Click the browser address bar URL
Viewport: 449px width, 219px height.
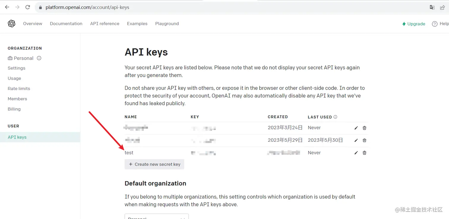pos(87,7)
